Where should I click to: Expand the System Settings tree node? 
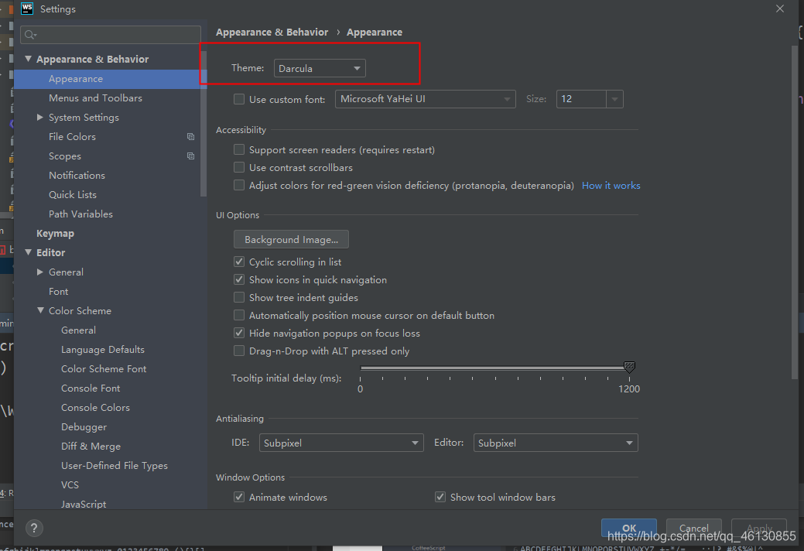point(40,118)
